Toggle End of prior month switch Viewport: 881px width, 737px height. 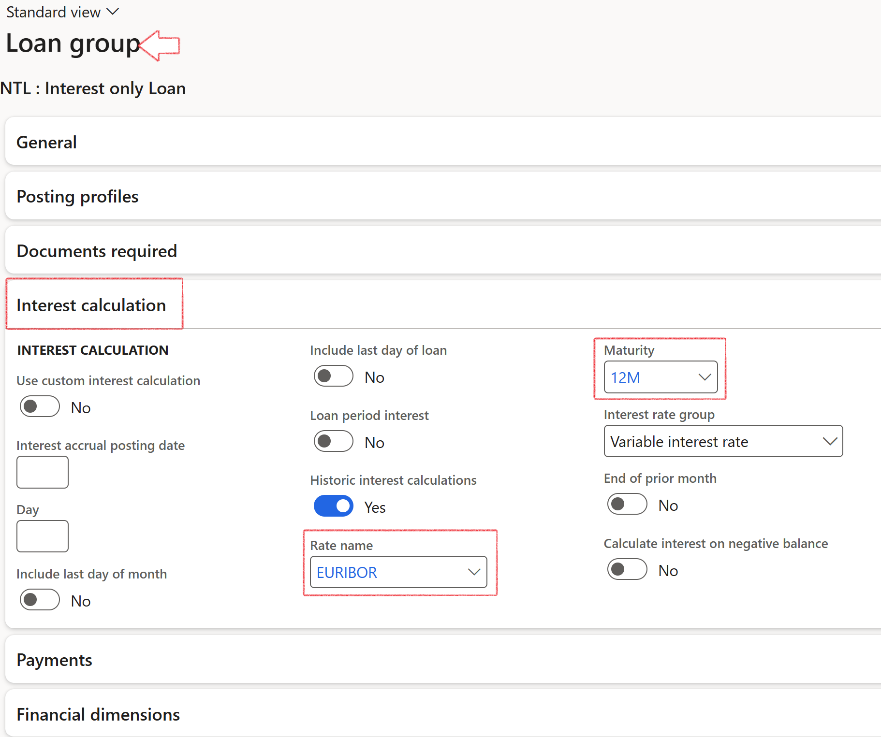point(627,504)
